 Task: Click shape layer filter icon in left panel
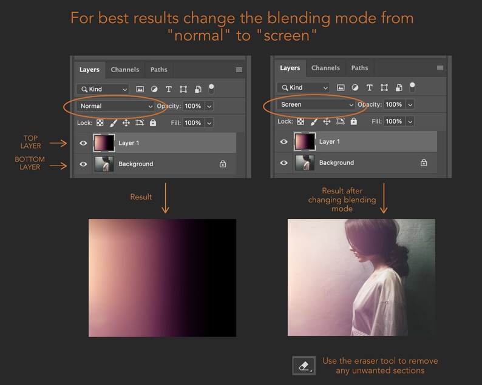coord(183,89)
